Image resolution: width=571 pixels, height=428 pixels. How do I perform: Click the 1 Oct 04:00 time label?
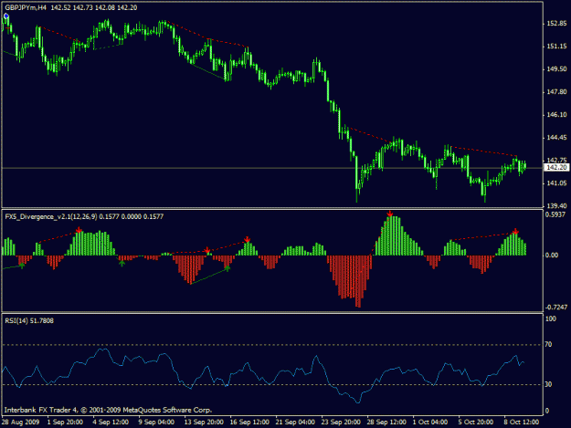pos(430,423)
